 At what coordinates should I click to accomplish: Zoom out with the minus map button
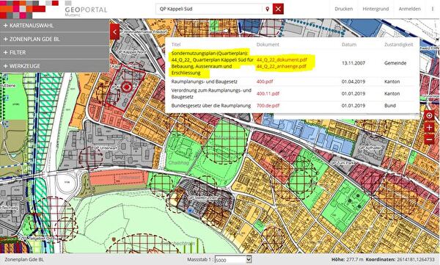[429, 139]
